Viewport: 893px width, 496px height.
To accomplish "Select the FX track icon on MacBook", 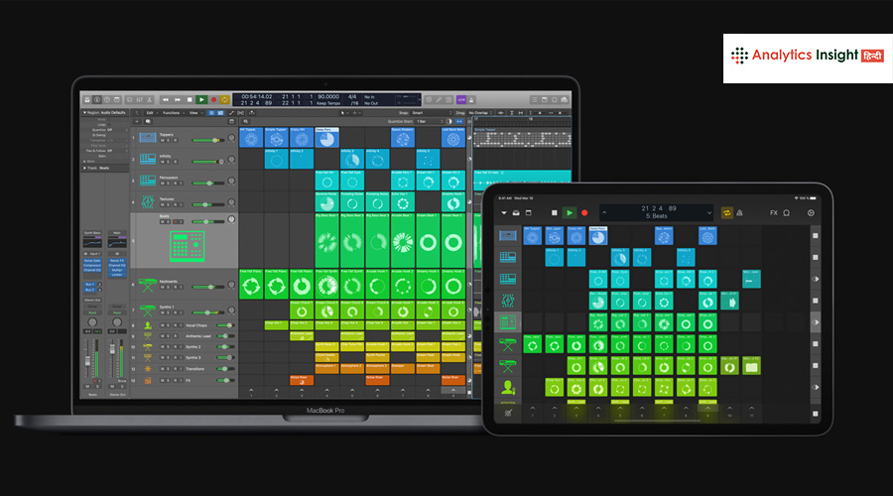I will tap(148, 380).
